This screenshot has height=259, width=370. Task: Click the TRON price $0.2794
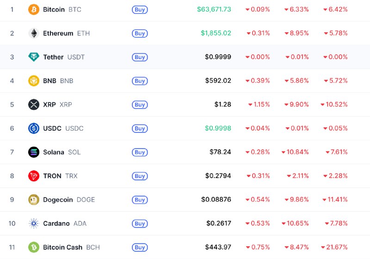[x=218, y=176]
